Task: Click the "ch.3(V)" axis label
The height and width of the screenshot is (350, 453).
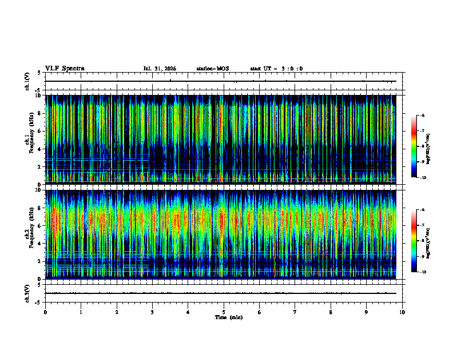Action: tap(27, 293)
